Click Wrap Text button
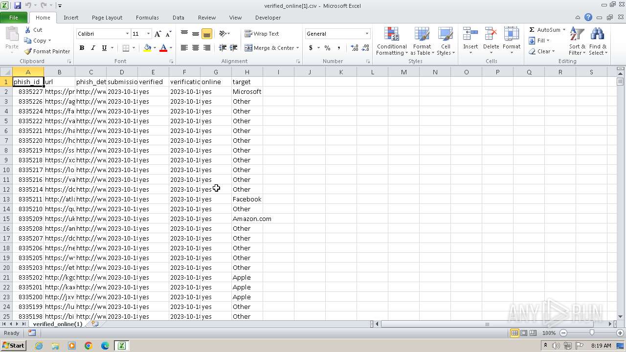The image size is (626, 352). [262, 34]
